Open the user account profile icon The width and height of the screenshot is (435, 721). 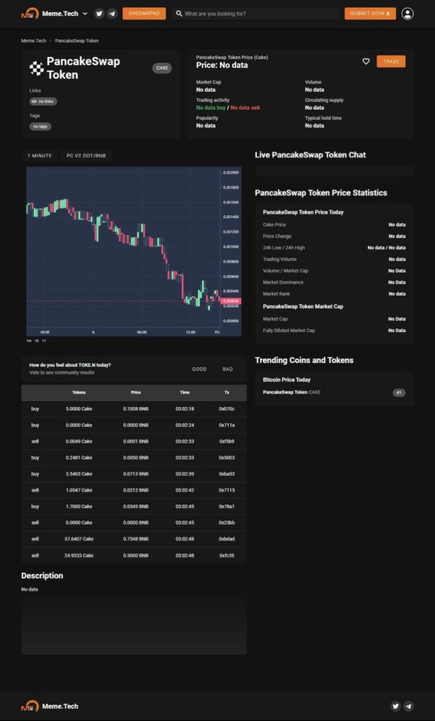[407, 14]
